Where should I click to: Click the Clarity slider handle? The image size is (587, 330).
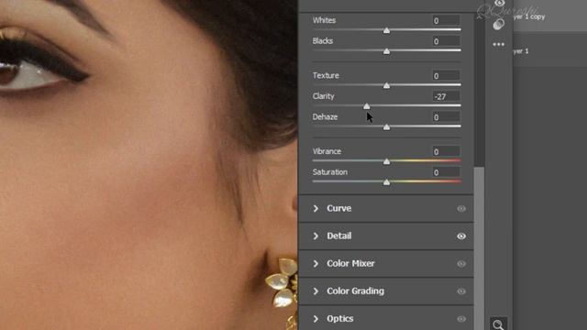pyautogui.click(x=367, y=106)
